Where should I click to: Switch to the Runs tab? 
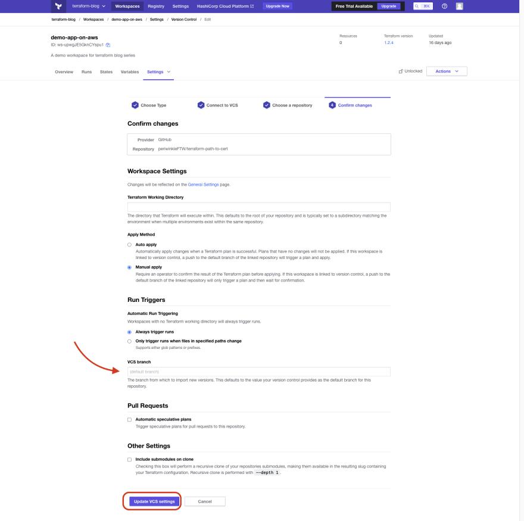[x=86, y=72]
